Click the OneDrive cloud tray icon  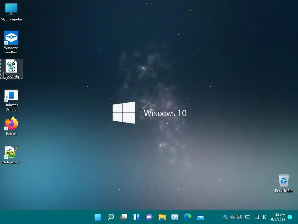[233, 217]
